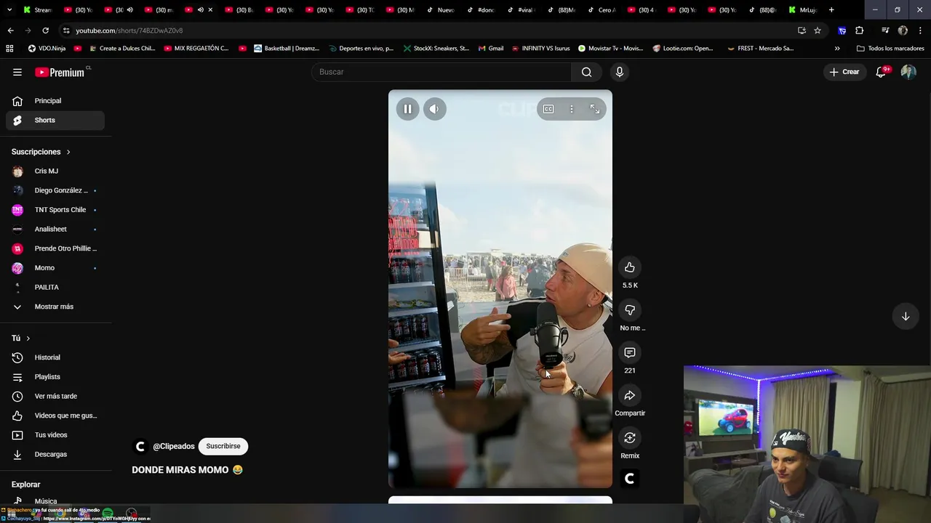
Task: Open the account avatar menu
Action: 908,72
